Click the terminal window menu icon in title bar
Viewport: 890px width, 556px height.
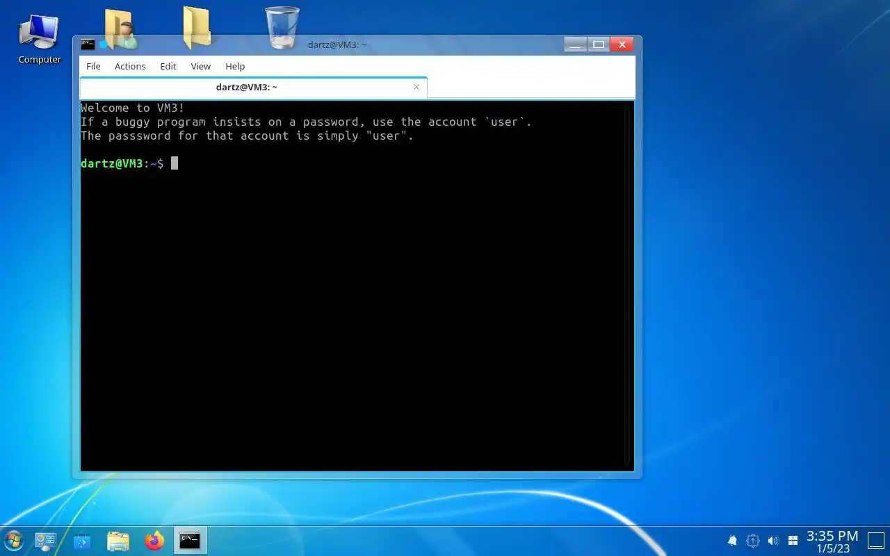tap(88, 44)
